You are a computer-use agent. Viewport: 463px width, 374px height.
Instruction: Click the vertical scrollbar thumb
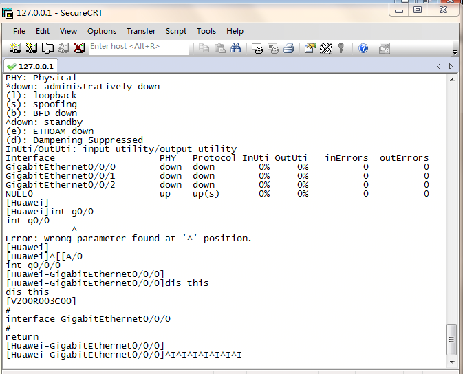(451, 339)
